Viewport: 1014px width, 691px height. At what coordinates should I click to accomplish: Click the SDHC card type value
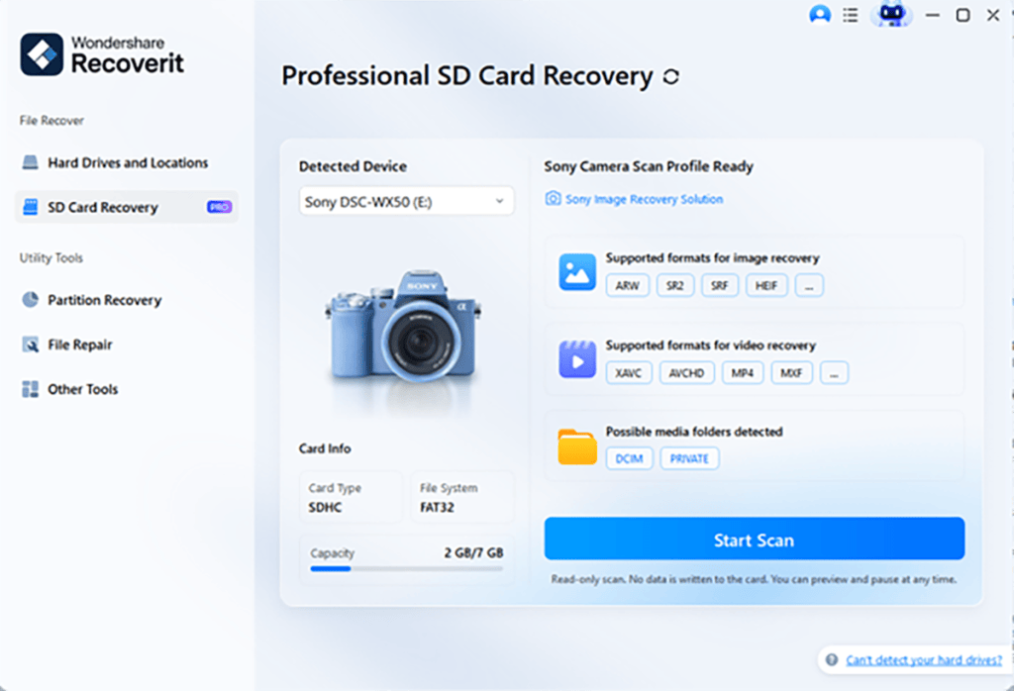point(325,508)
